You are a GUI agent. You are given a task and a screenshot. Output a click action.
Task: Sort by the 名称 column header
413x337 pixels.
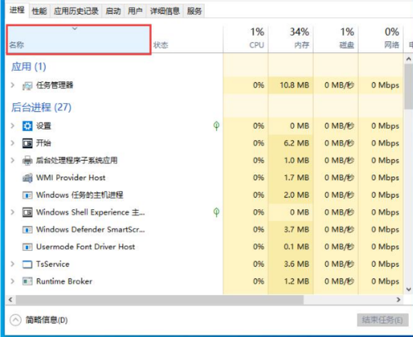pos(78,39)
